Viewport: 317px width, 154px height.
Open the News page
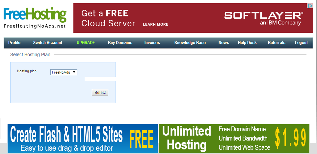pyautogui.click(x=224, y=43)
